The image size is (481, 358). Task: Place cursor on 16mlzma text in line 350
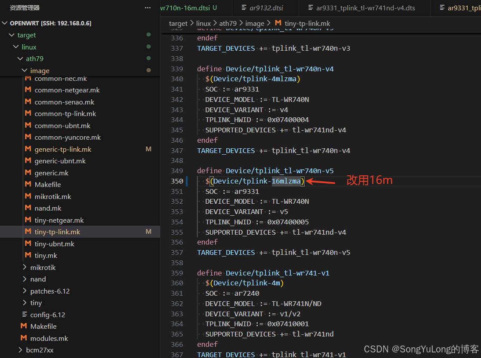pyautogui.click(x=286, y=181)
